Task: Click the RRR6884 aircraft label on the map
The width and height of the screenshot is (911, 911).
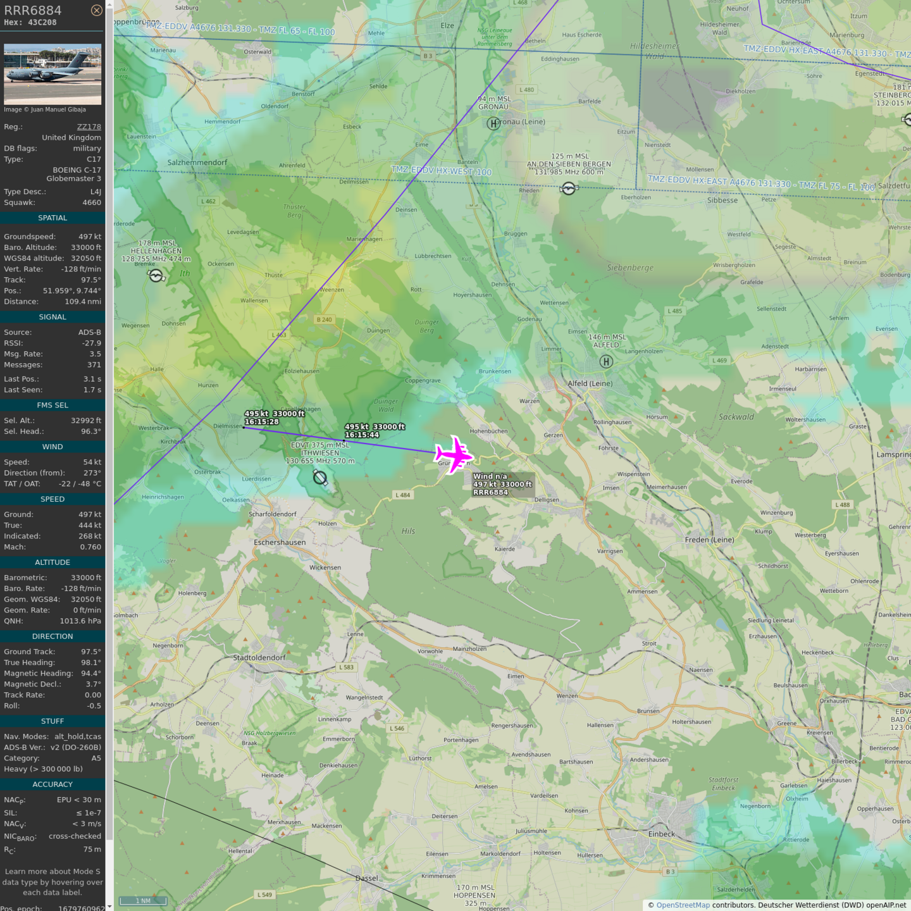Action: pos(502,485)
